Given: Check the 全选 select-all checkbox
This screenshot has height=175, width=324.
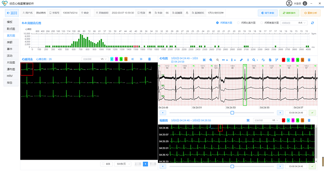Looking at the screenshot, I should coord(103,164).
